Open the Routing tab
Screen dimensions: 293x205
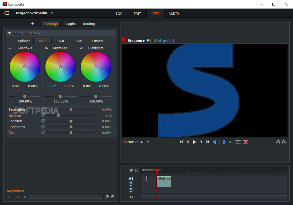(x=89, y=24)
